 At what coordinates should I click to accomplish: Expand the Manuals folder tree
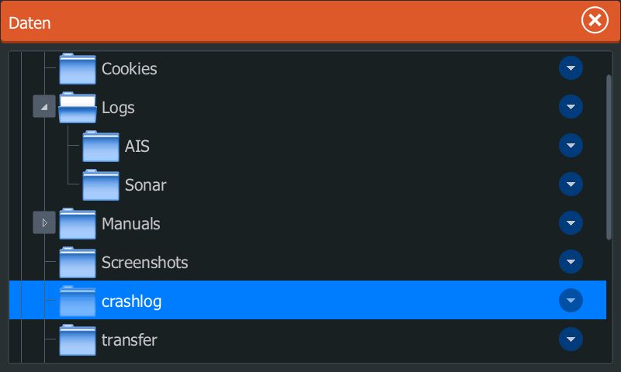point(43,223)
